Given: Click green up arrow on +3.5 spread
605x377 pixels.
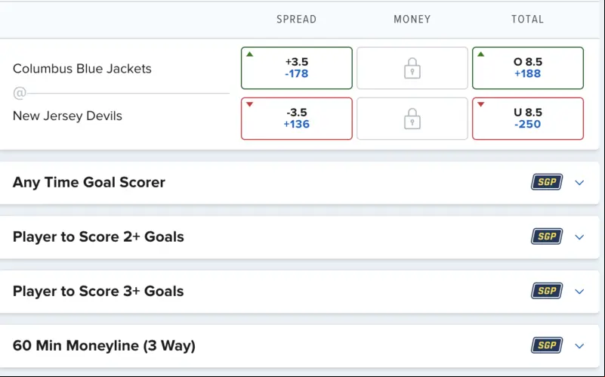Looking at the screenshot, I should pyautogui.click(x=250, y=54).
